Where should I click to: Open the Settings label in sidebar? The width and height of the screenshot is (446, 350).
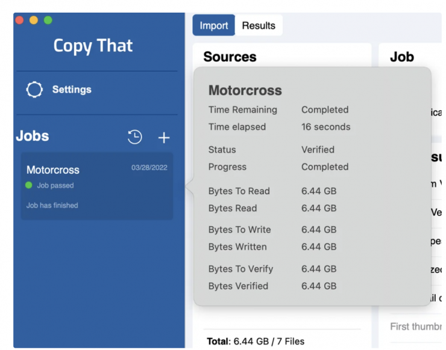click(72, 90)
